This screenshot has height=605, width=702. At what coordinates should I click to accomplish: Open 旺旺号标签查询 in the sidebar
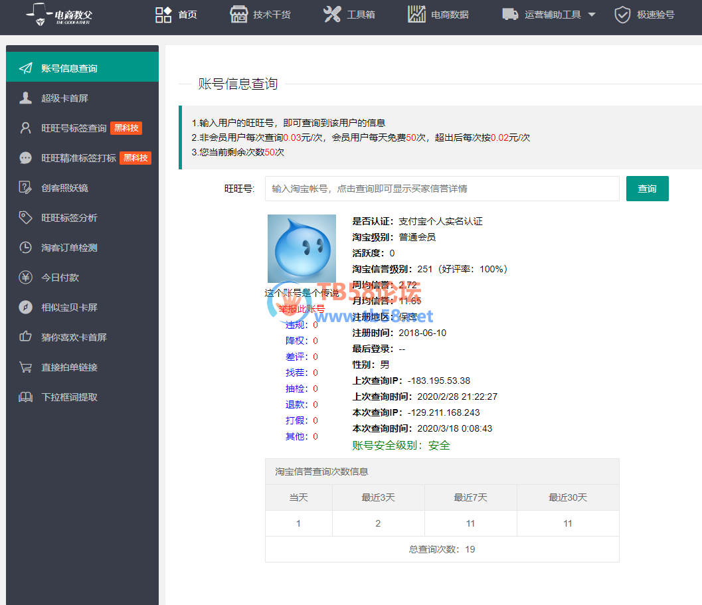(x=82, y=128)
